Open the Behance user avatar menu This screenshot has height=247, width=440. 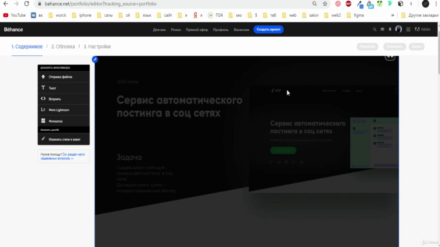point(399,29)
